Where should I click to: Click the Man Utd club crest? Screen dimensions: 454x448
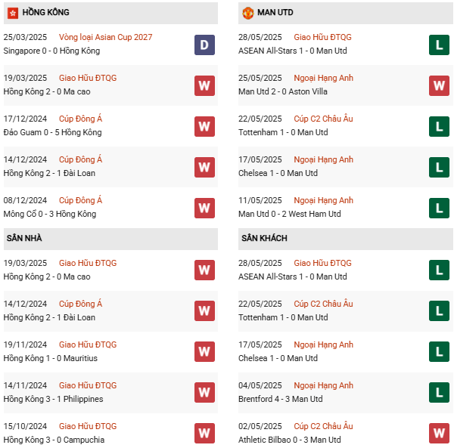[x=248, y=13]
